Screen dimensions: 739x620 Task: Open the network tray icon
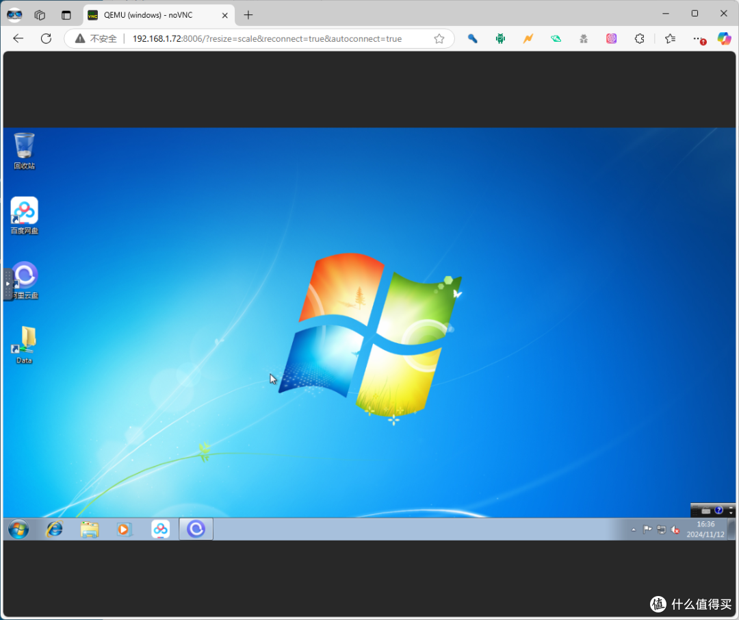pos(661,530)
